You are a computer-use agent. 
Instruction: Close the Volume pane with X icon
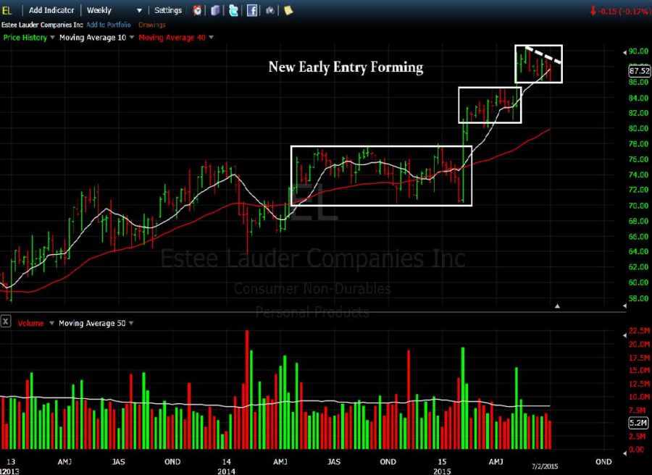(x=6, y=321)
